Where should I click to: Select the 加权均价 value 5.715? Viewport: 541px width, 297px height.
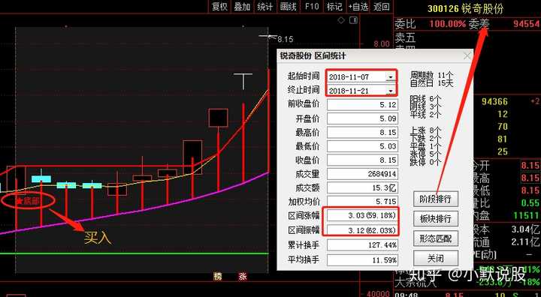tap(362, 202)
